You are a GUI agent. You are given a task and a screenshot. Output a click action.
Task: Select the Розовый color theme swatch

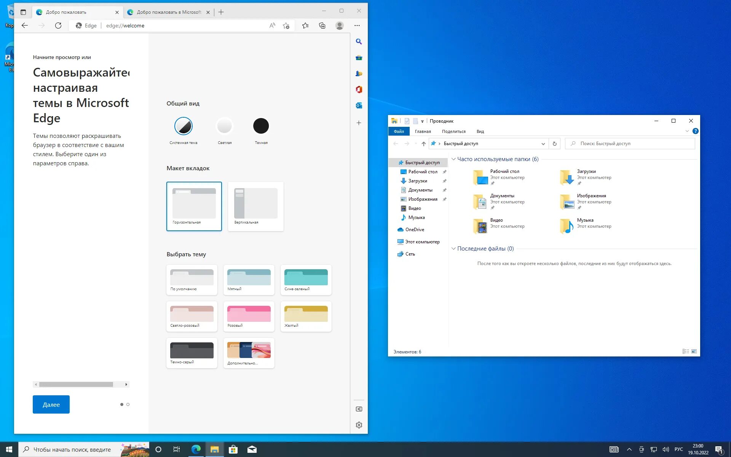coord(249,316)
